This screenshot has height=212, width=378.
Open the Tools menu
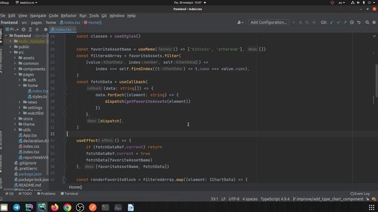point(94,16)
